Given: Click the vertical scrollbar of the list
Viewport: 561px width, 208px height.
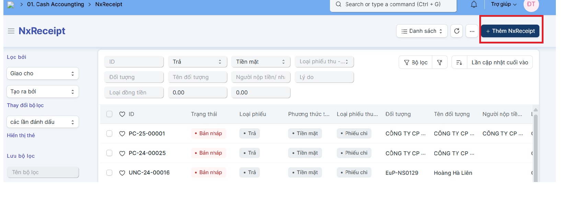Looking at the screenshot, I should pos(536,144).
